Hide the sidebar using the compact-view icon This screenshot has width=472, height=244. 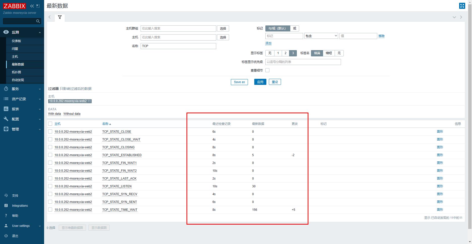38,6
